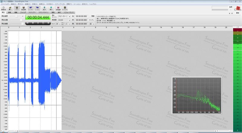The width and height of the screenshot is (242, 133).
Task: Click the blue waveform display
Action: 35,80
